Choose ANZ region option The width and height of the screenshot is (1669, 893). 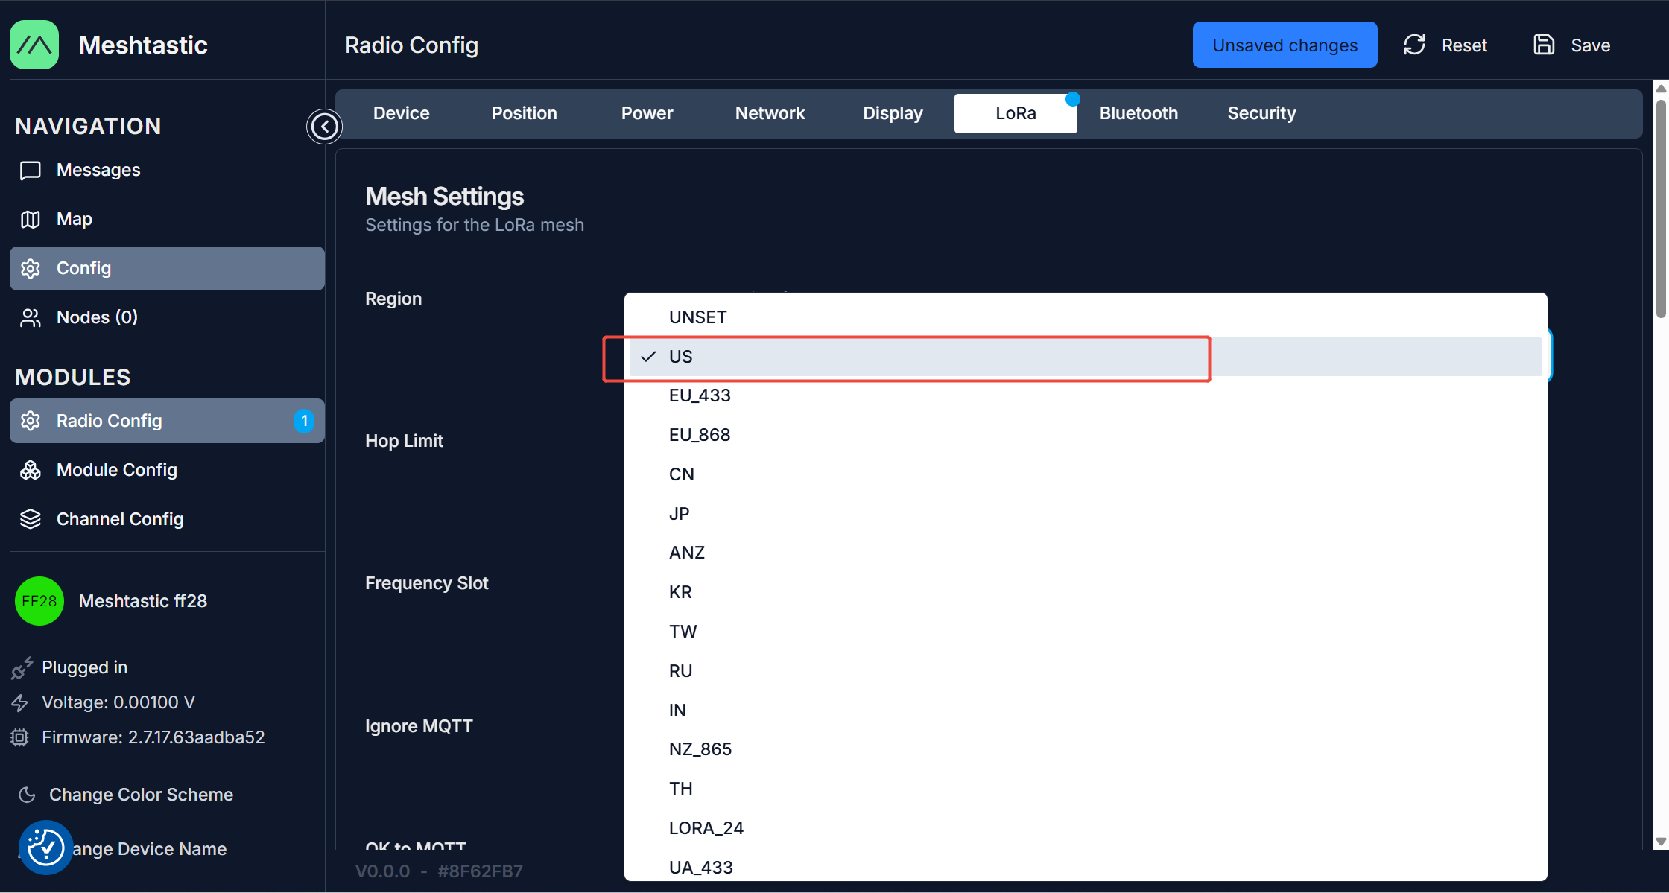686,553
